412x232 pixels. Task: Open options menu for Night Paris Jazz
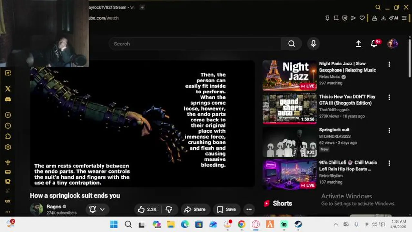[389, 64]
